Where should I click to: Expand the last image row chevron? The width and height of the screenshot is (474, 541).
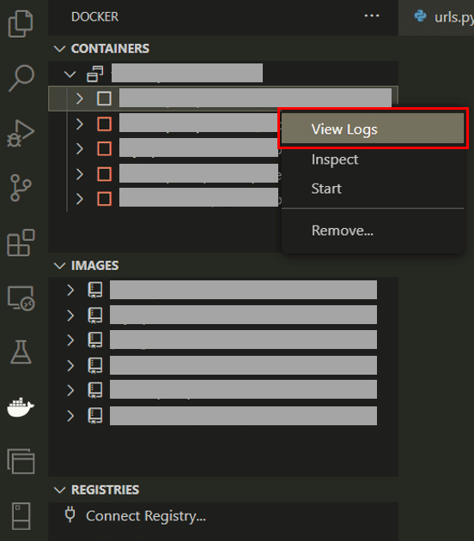(x=70, y=416)
